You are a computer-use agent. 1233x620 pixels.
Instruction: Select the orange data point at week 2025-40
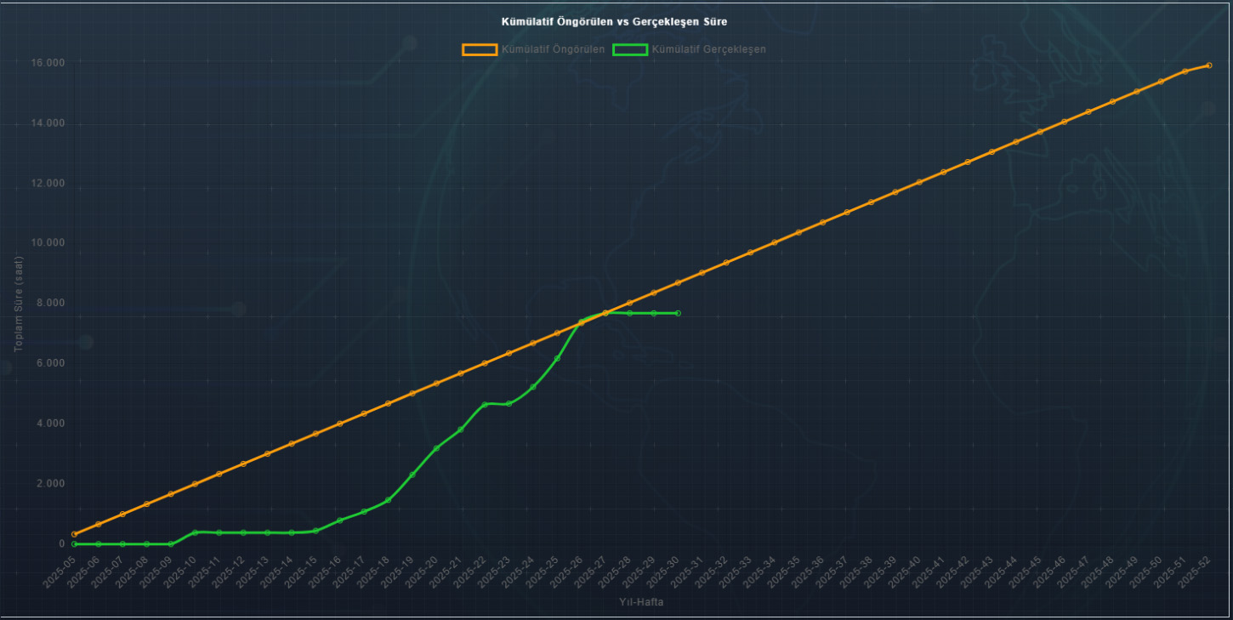point(919,182)
